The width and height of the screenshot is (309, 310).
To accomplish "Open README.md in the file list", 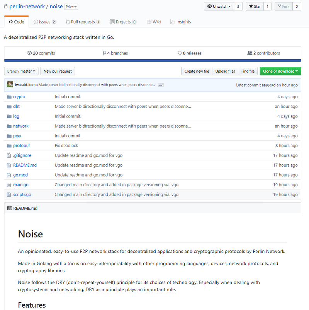I will coord(25,165).
